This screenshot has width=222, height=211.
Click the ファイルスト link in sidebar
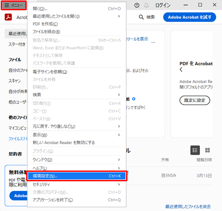(x=18, y=139)
